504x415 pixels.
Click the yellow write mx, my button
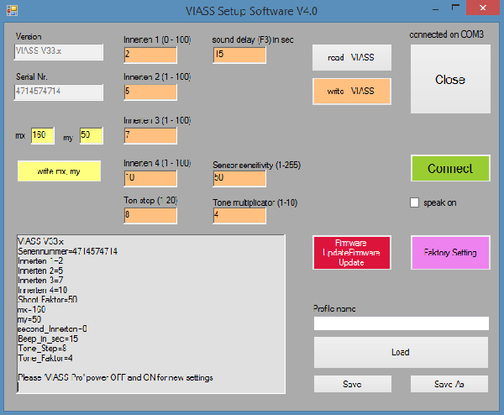(x=59, y=171)
